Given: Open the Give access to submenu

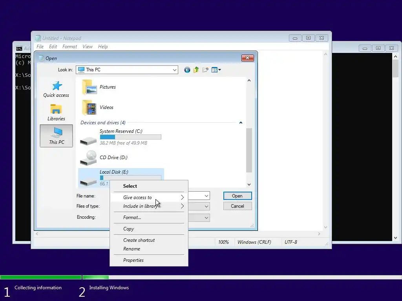Looking at the screenshot, I should [149, 198].
